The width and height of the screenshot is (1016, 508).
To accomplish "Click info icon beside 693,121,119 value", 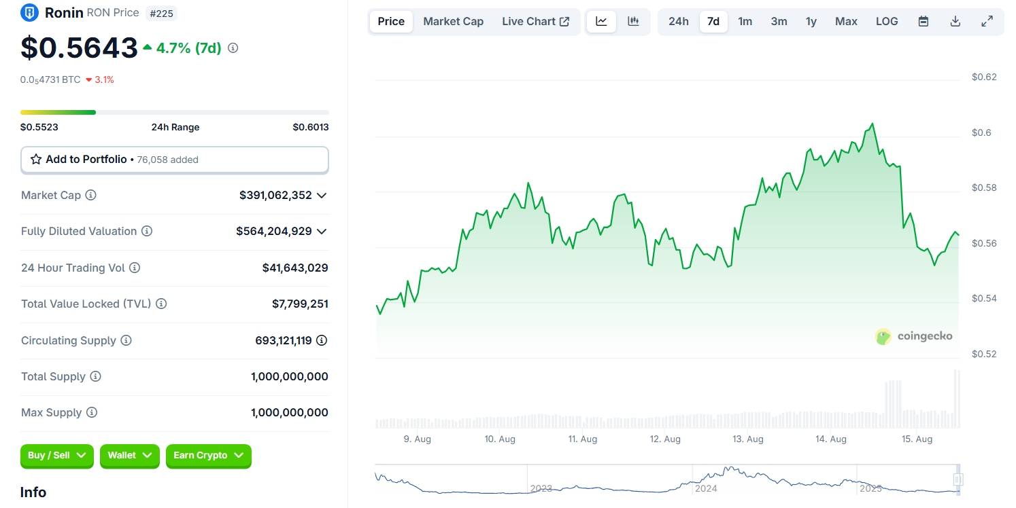I will 322,340.
